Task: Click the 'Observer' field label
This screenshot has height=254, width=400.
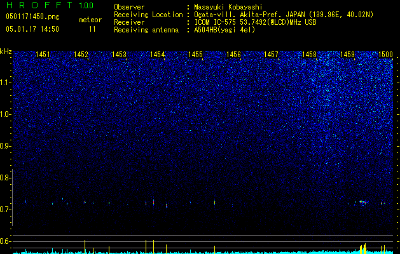Action: tap(129, 7)
